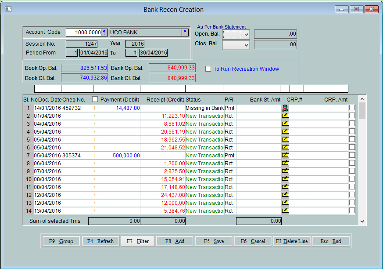Click the help icon beside UCO BANK
Image resolution: width=383 pixels, height=269 pixels.
(x=185, y=33)
